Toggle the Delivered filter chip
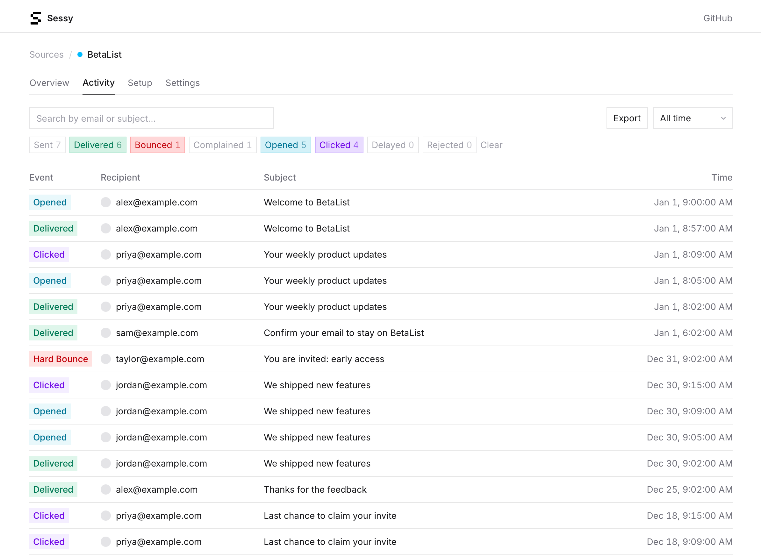761x557 pixels. pos(98,145)
